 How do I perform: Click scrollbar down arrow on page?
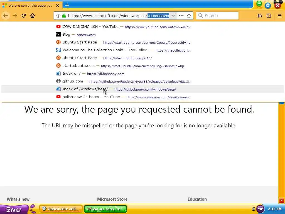coord(282,201)
